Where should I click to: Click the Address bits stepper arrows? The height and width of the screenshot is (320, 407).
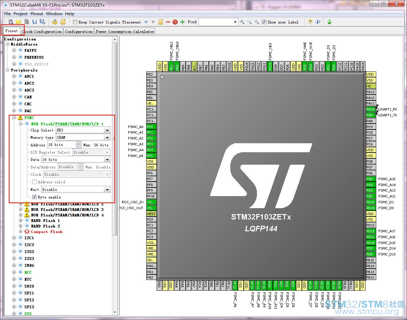(x=78, y=145)
